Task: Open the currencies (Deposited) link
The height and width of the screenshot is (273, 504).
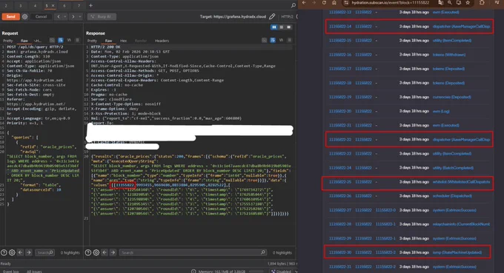Action: [x=451, y=97]
